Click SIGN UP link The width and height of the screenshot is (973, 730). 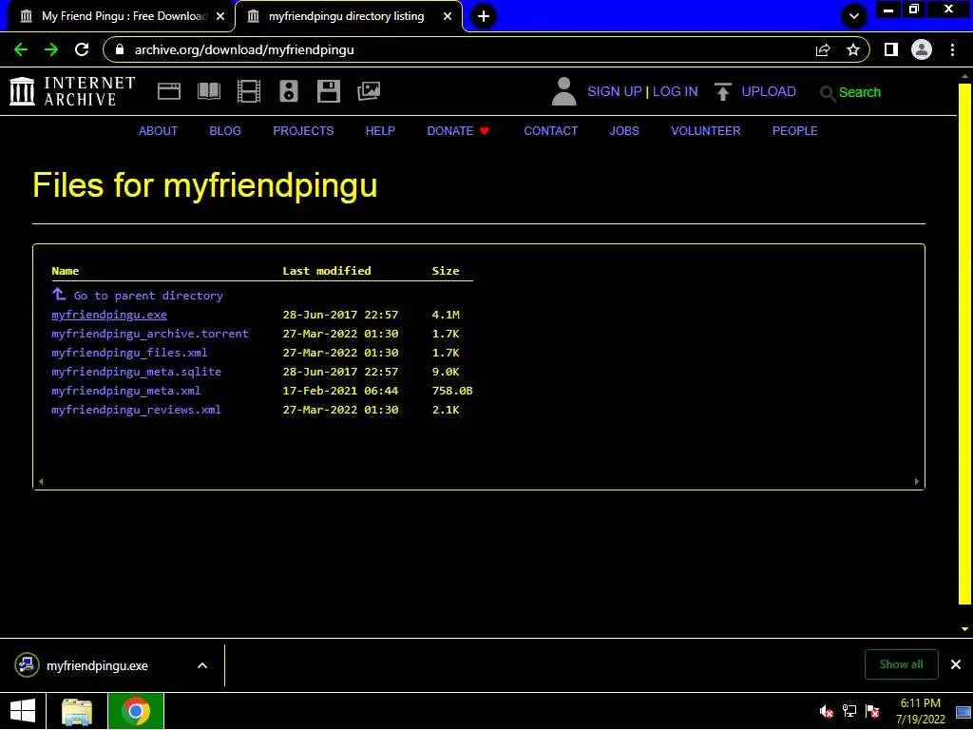point(615,91)
